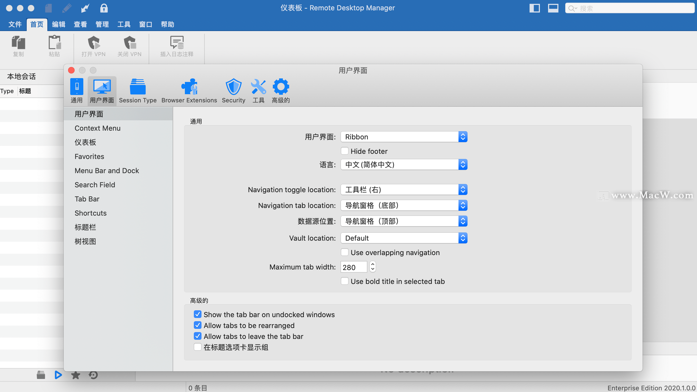Image resolution: width=697 pixels, height=392 pixels.
Task: Toggle the bottom pane layout icon
Action: click(553, 8)
